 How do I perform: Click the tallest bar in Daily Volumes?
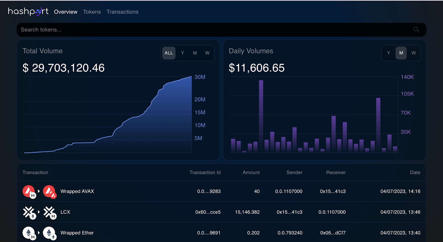(x=261, y=116)
